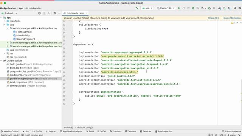Select SecondFragment in project tree
This screenshot has height=136, width=242.
pos(26,39)
